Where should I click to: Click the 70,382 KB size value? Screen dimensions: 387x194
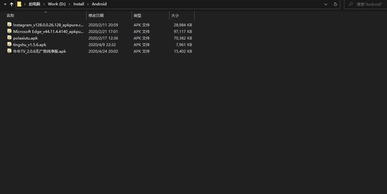(x=183, y=38)
